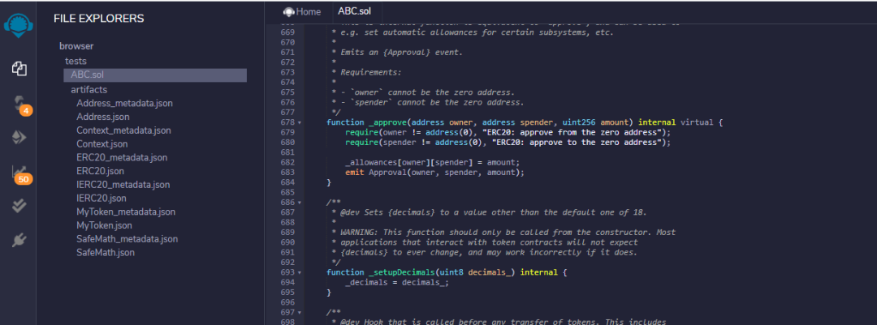Screen dimensions: 877x325
Task: Click the FILE EXPLORERS panel title
Action: tap(99, 19)
